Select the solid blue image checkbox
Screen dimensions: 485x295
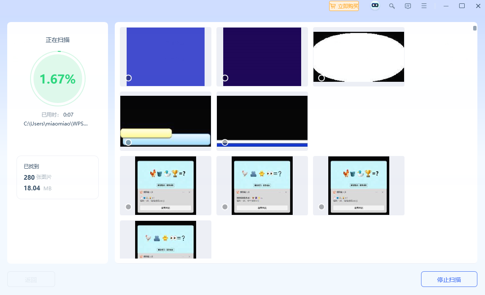[128, 78]
